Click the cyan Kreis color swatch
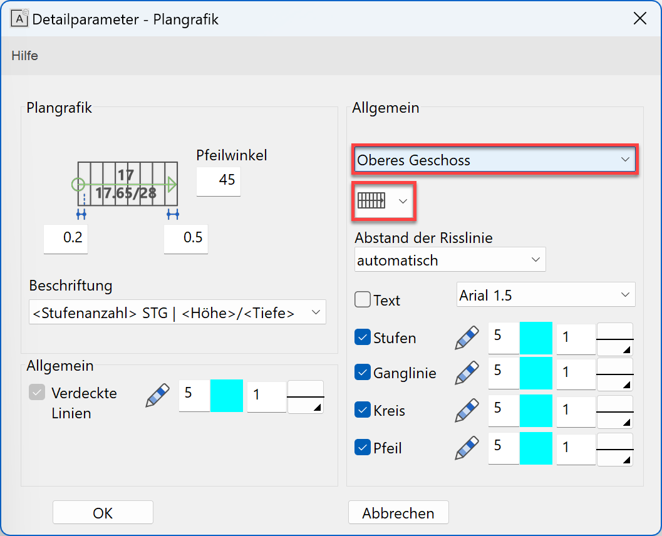Image resolution: width=662 pixels, height=536 pixels. point(536,411)
